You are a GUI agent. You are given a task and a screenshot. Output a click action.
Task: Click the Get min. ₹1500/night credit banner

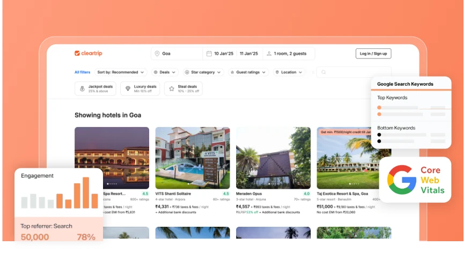point(344,132)
